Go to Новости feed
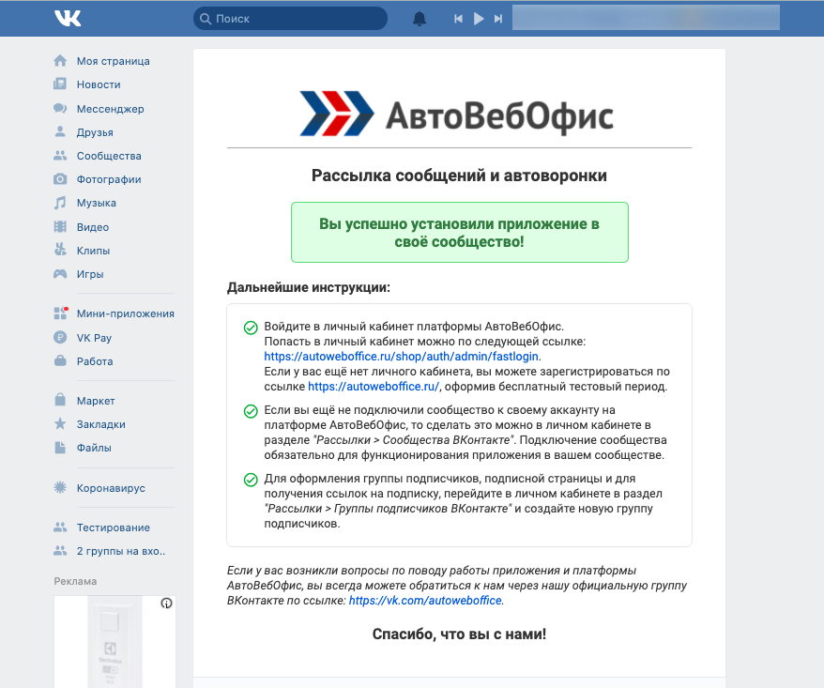This screenshot has height=688, width=824. click(x=99, y=84)
